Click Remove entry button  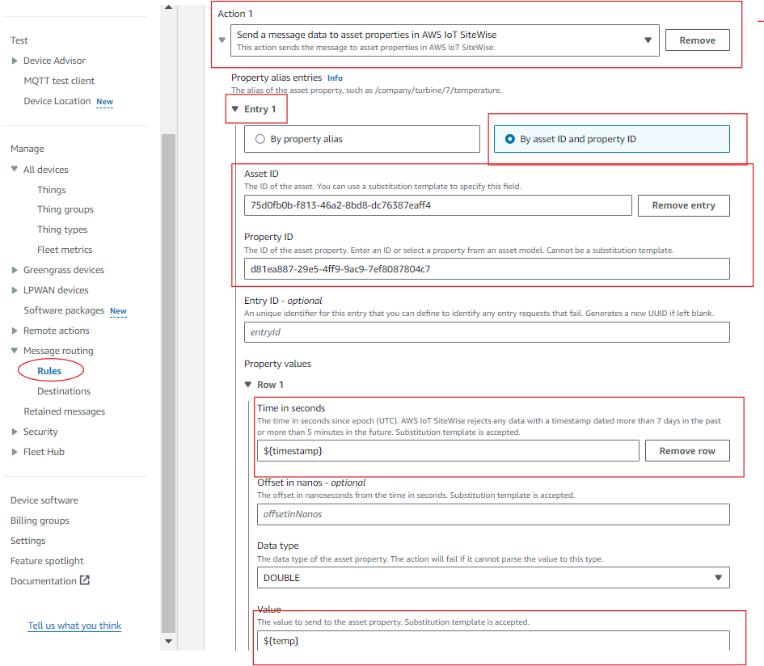point(684,205)
